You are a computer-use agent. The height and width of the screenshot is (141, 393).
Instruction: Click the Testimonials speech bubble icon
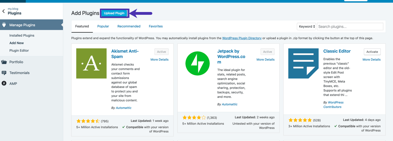[x=4, y=73]
